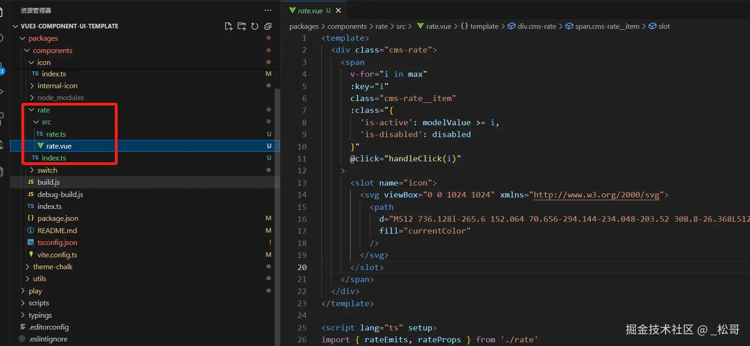Image resolution: width=750 pixels, height=346 pixels.
Task: Open the w3.org svg namespace link
Action: [596, 195]
